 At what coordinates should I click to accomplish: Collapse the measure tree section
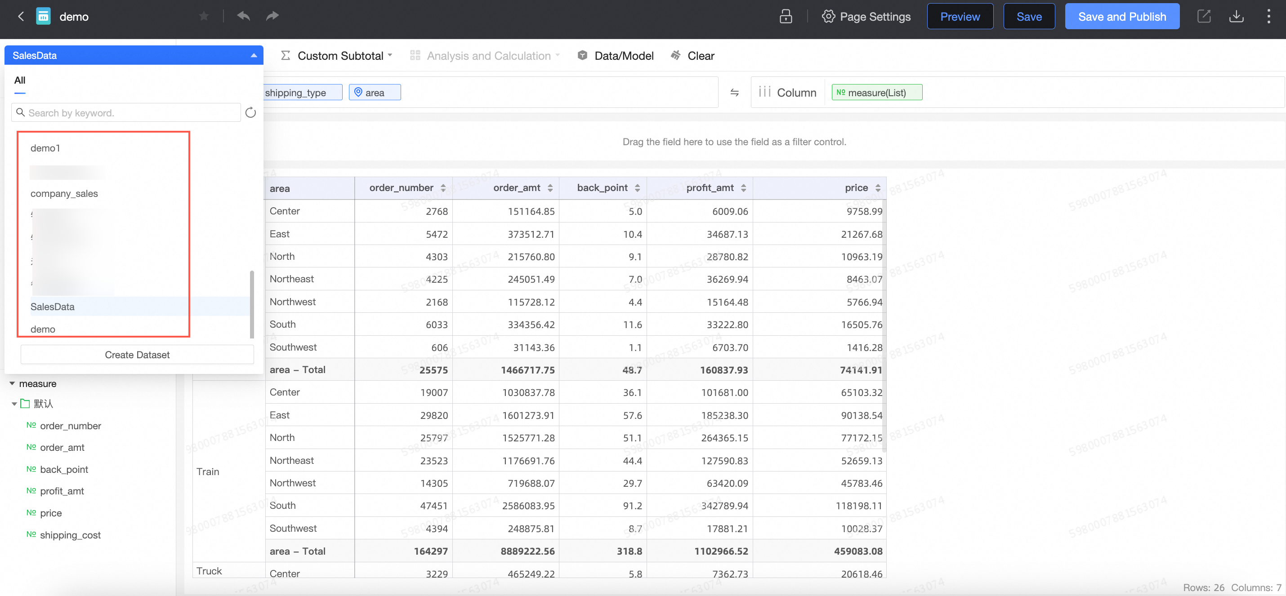coord(12,383)
